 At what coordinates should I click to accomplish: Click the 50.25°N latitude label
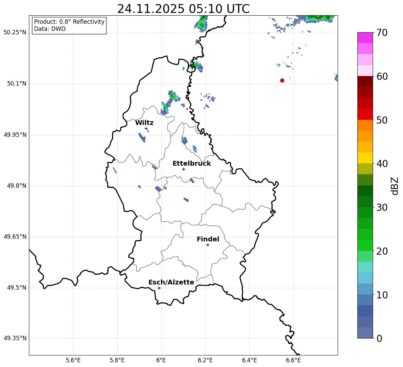(x=15, y=33)
